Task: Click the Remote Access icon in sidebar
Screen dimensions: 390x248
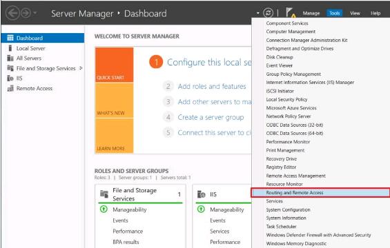Action: click(10, 88)
